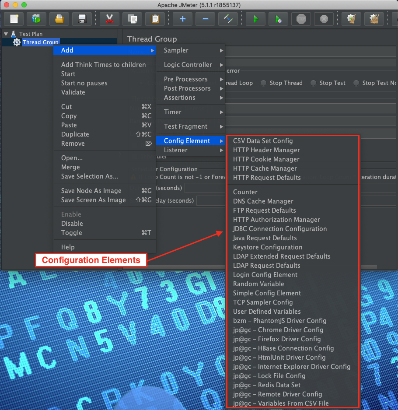Open the Pre Processors submenu
Viewport: 398px width, 410px height.
[x=191, y=79]
